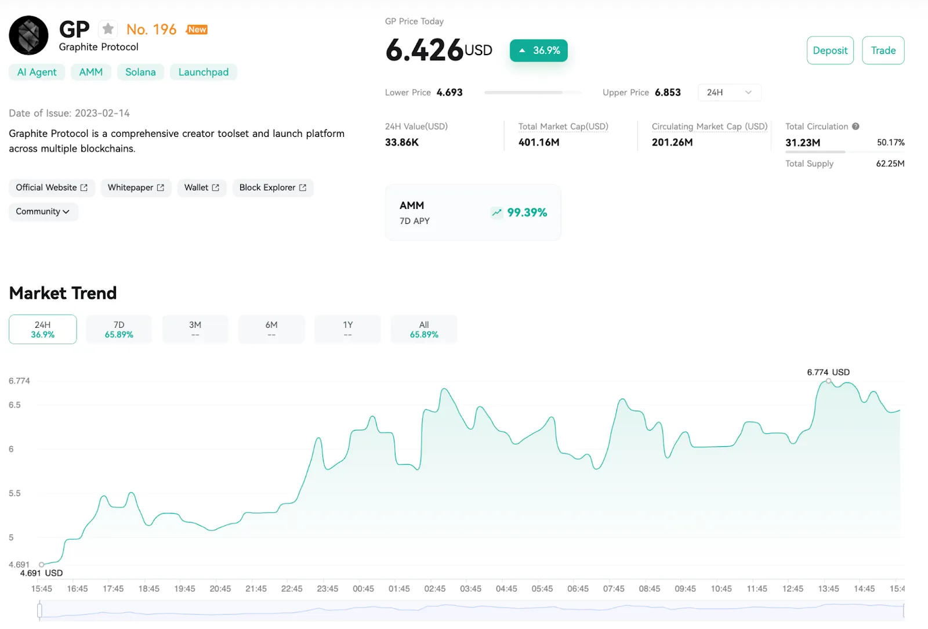Click the 4.691 USD low marker on chart
928x629 pixels.
(x=41, y=564)
